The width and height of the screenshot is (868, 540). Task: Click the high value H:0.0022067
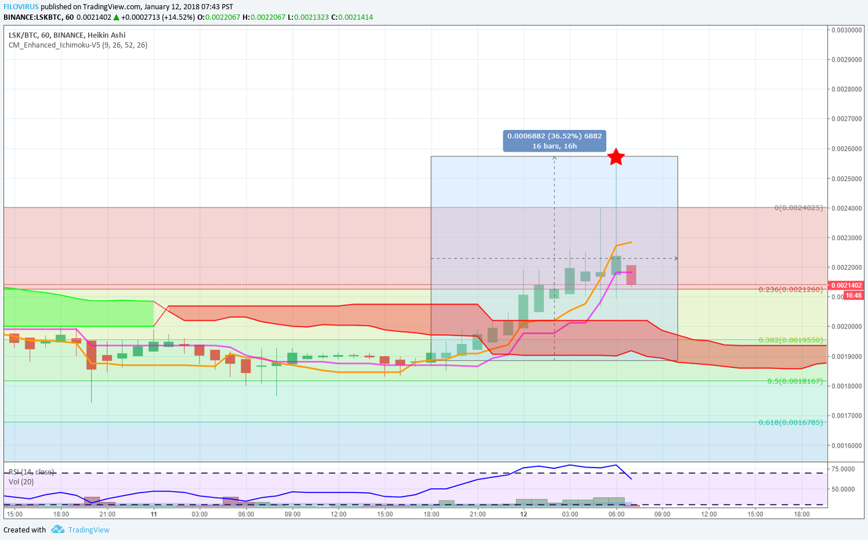click(x=264, y=17)
